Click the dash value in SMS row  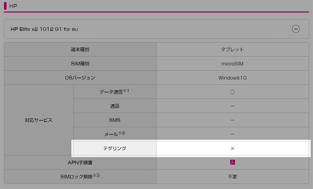click(233, 120)
